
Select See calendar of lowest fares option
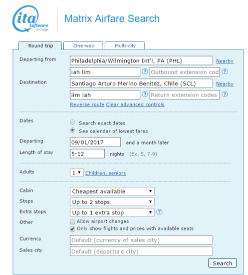coord(73,130)
